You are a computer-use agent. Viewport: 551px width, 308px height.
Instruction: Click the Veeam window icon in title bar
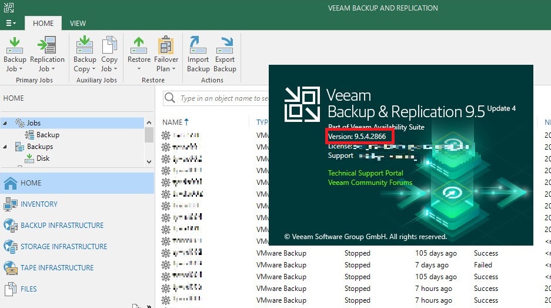(x=9, y=8)
